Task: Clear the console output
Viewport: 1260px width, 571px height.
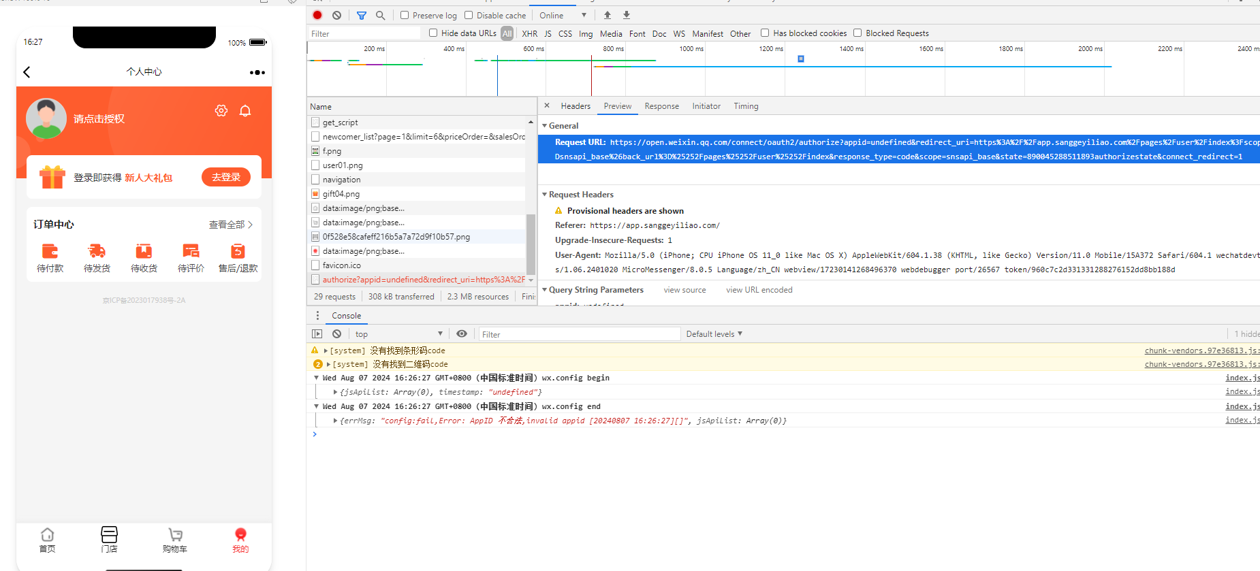Action: click(336, 334)
